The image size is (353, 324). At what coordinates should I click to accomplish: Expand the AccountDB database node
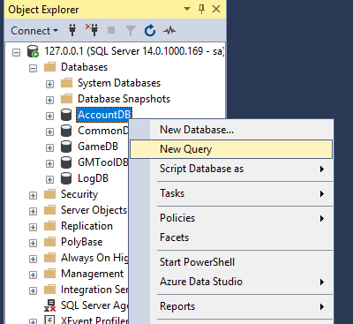click(x=49, y=117)
